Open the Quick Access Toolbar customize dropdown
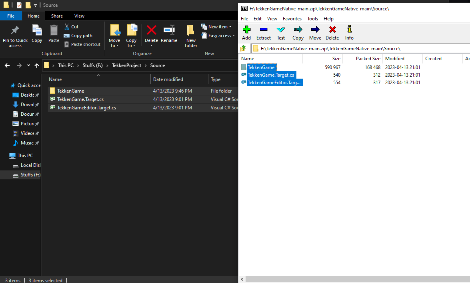Viewport: 470px width, 283px height. coord(35,5)
